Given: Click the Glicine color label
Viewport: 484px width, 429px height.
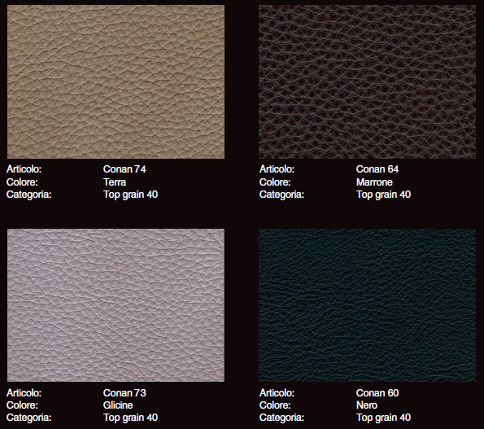Looking at the screenshot, I should click(x=118, y=405).
